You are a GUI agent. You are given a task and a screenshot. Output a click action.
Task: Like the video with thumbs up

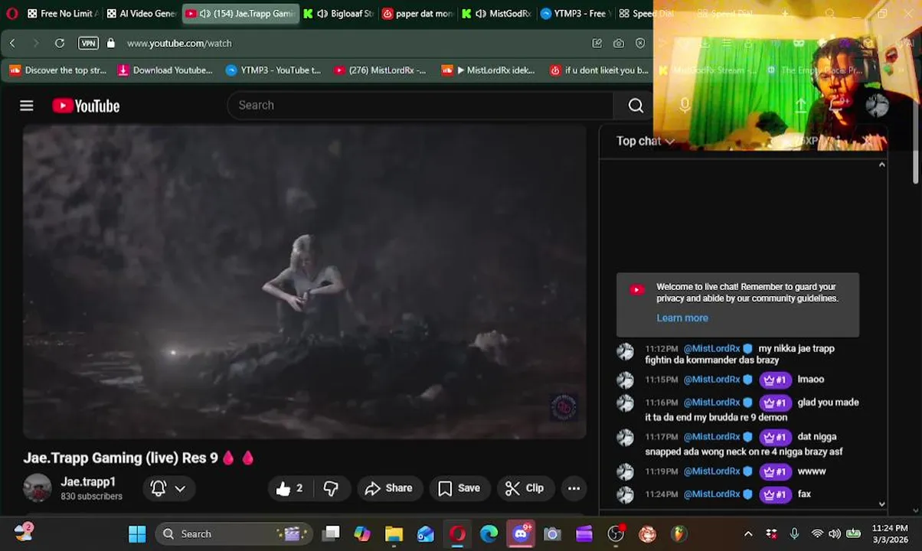tap(289, 488)
